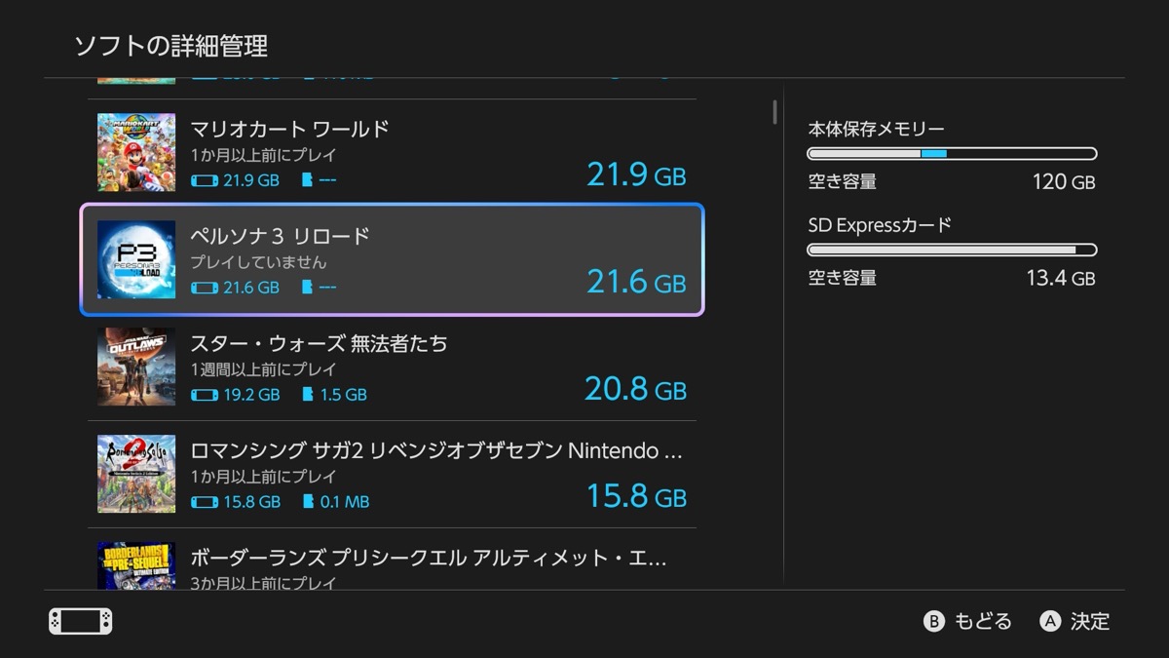The width and height of the screenshot is (1169, 658).
Task: Click the SD Expressカード storage usage bar
Action: pyautogui.click(x=952, y=251)
